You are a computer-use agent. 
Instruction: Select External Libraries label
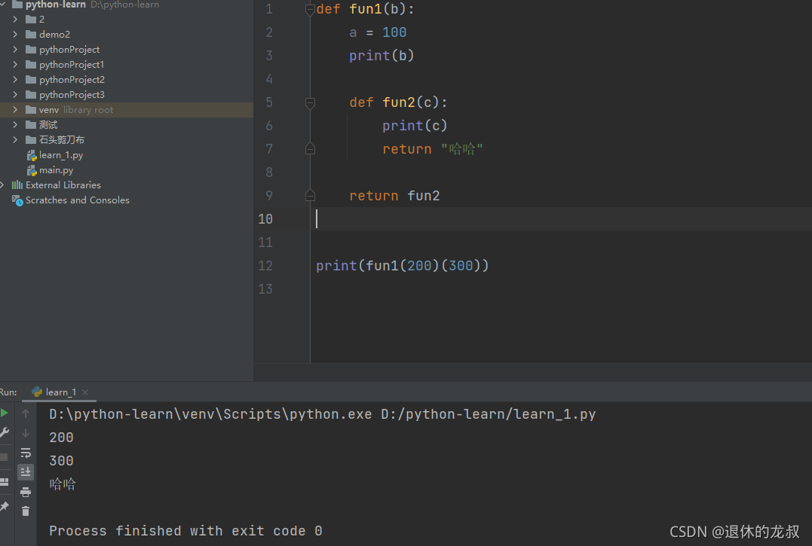click(x=63, y=185)
